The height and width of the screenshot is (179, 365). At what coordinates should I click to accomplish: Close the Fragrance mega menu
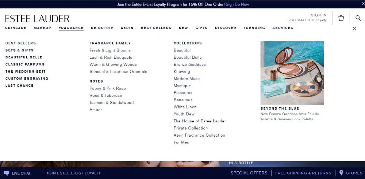click(x=354, y=28)
